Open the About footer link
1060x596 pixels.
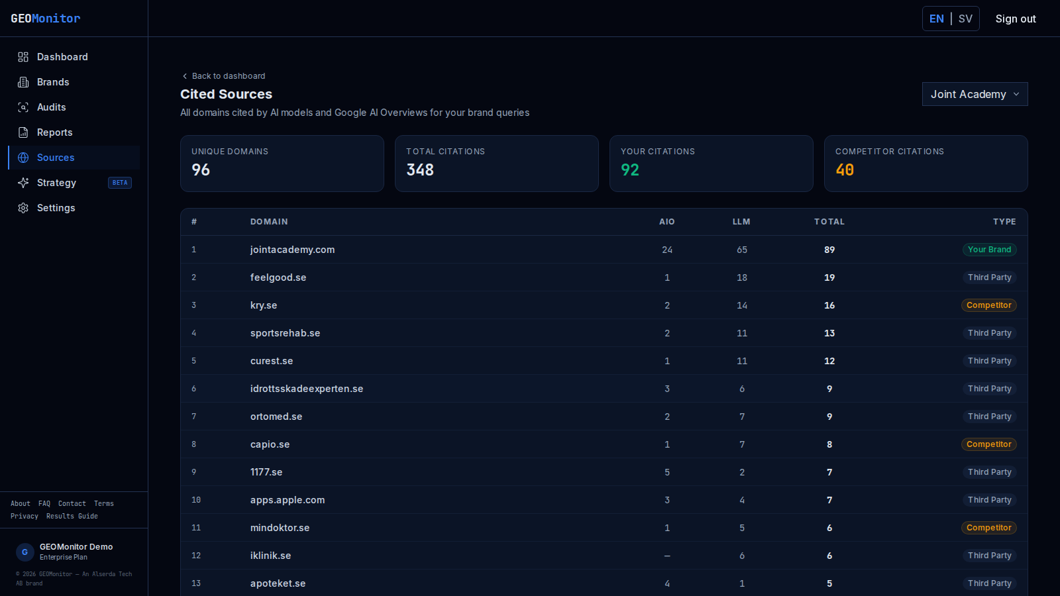coord(21,503)
